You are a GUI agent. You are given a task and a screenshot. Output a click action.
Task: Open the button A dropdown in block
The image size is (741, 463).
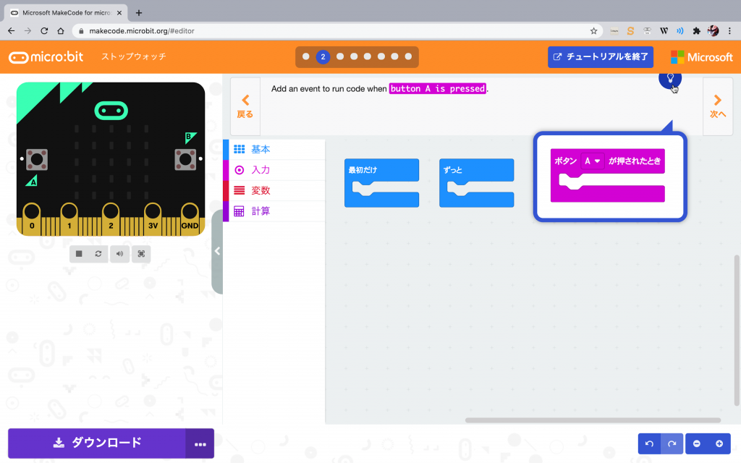(593, 161)
